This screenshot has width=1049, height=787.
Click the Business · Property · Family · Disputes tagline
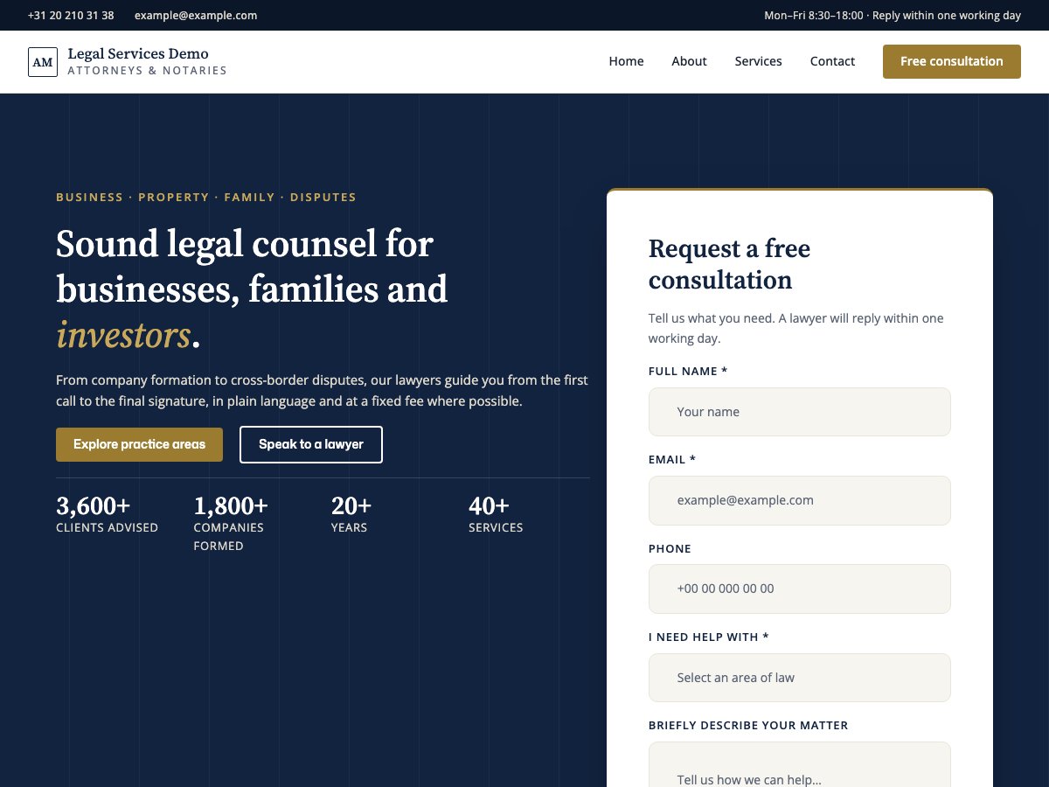pos(206,198)
